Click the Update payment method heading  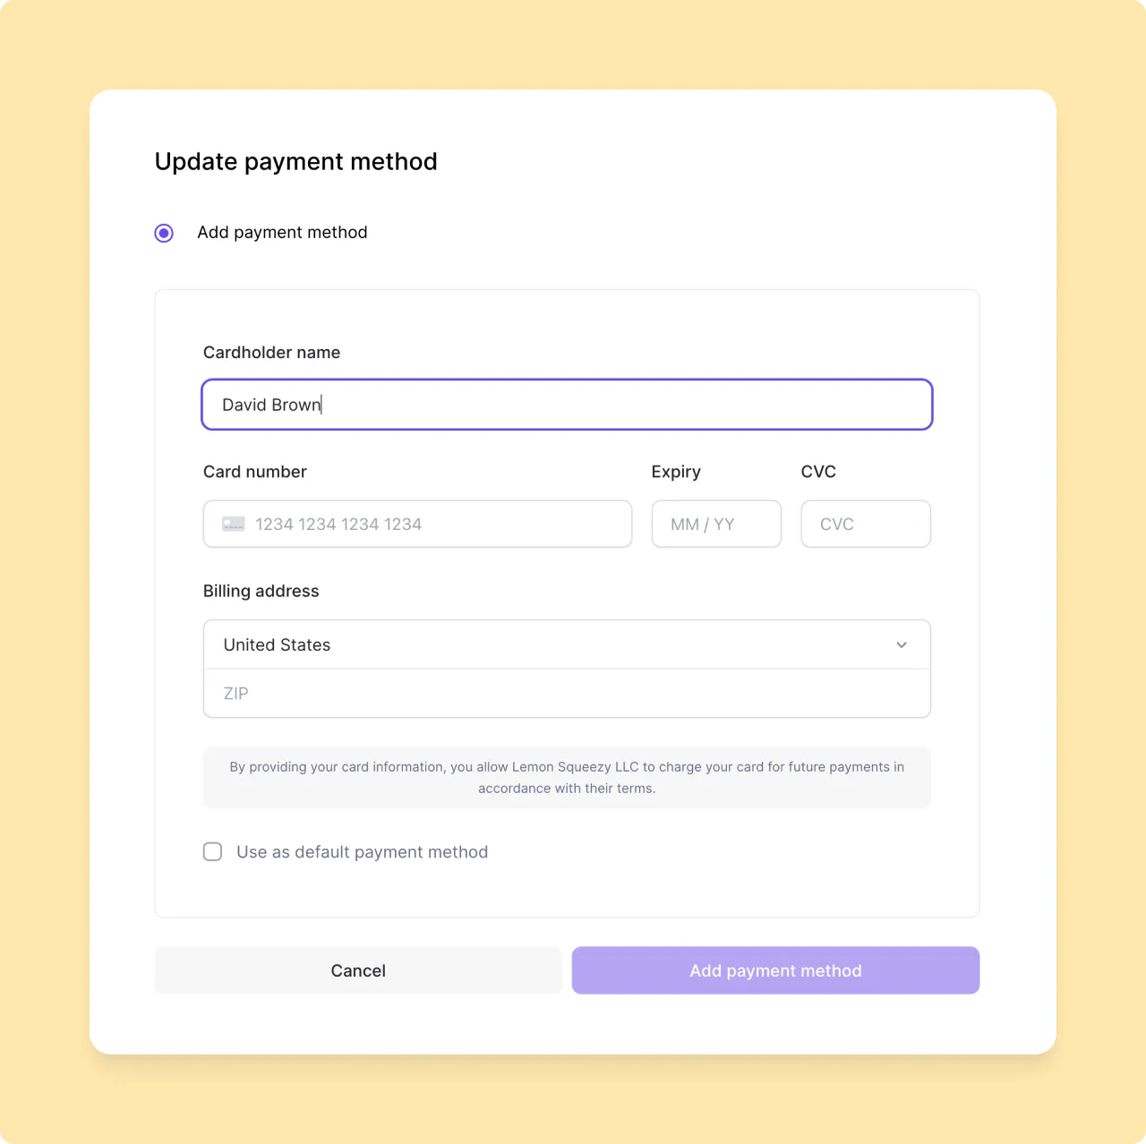295,161
